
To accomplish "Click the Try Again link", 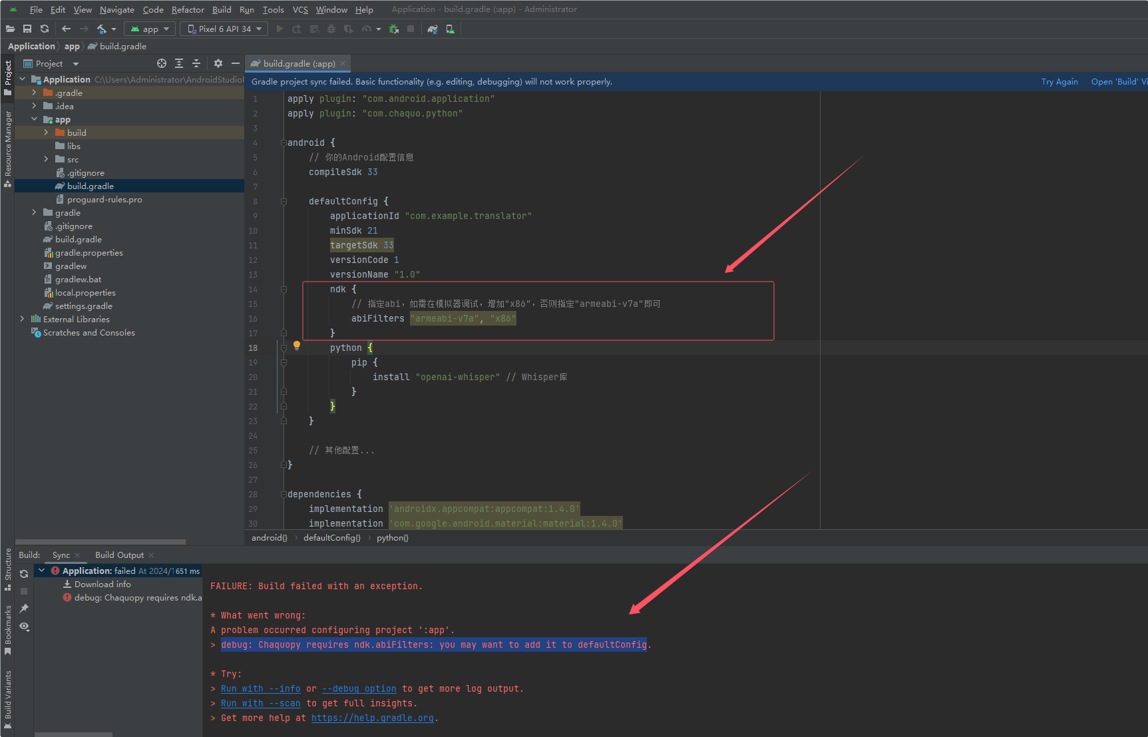I will click(1059, 81).
